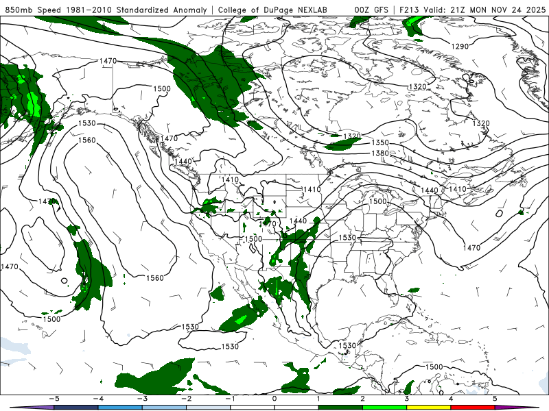Click the title '850mb Speed 1981-2010 Standardized Anomaly'
This screenshot has width=549, height=411.
tap(106, 10)
